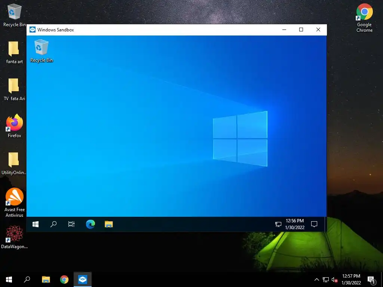Select the UtilityOnlin.. folder on desktop
This screenshot has height=287, width=383.
pos(14,164)
